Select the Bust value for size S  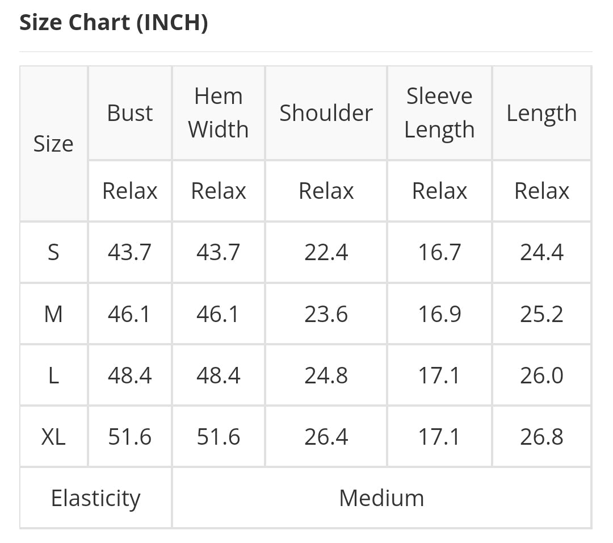click(130, 252)
